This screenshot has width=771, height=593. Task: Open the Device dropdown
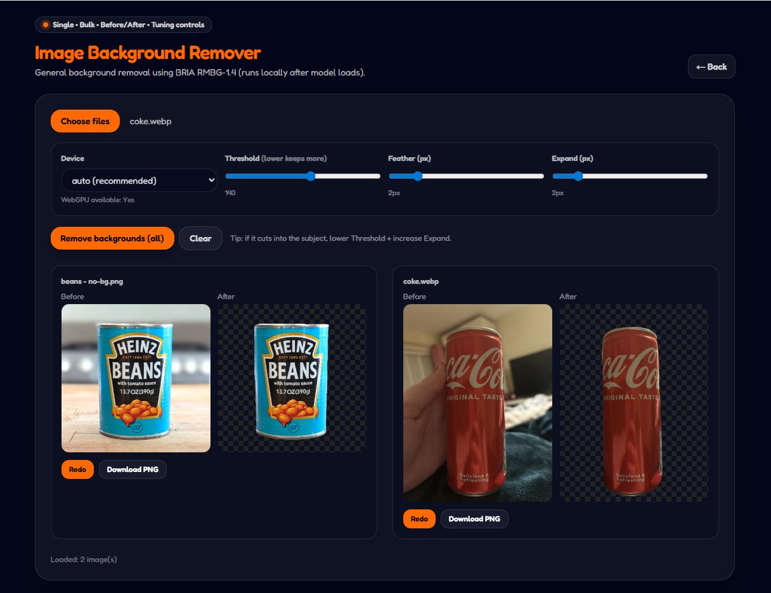point(139,181)
